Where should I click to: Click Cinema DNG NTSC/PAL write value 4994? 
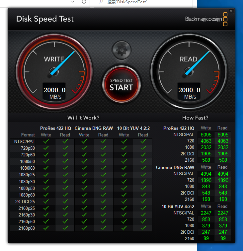(x=206, y=174)
